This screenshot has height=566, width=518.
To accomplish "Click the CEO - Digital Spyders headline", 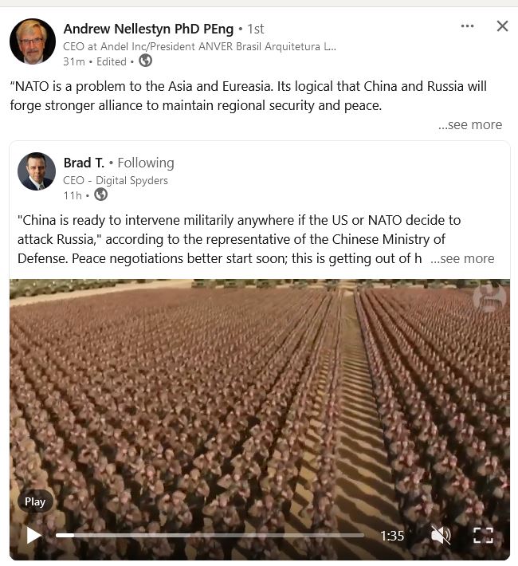I will coord(116,180).
